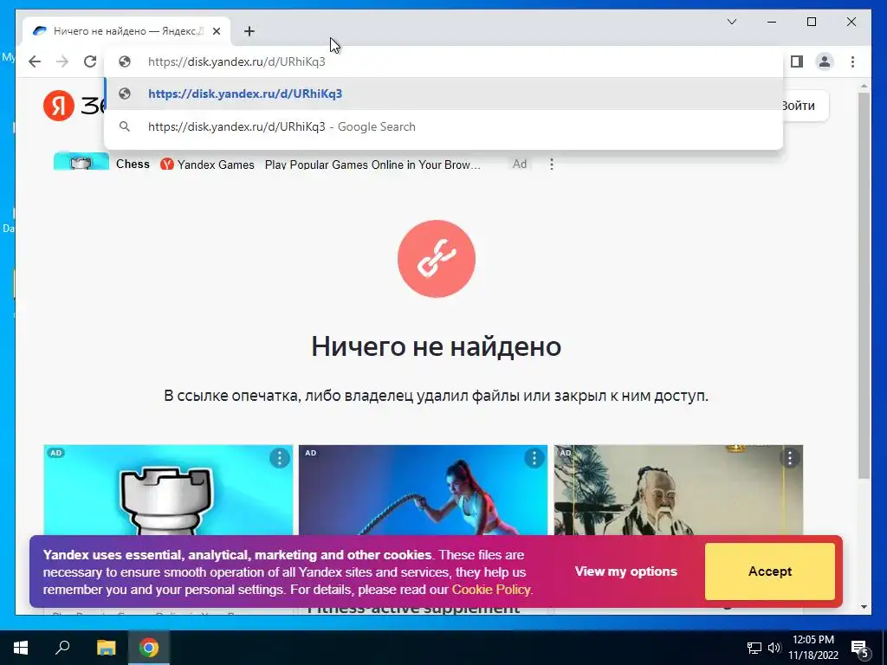Open Chrome profile avatar menu

point(825,61)
